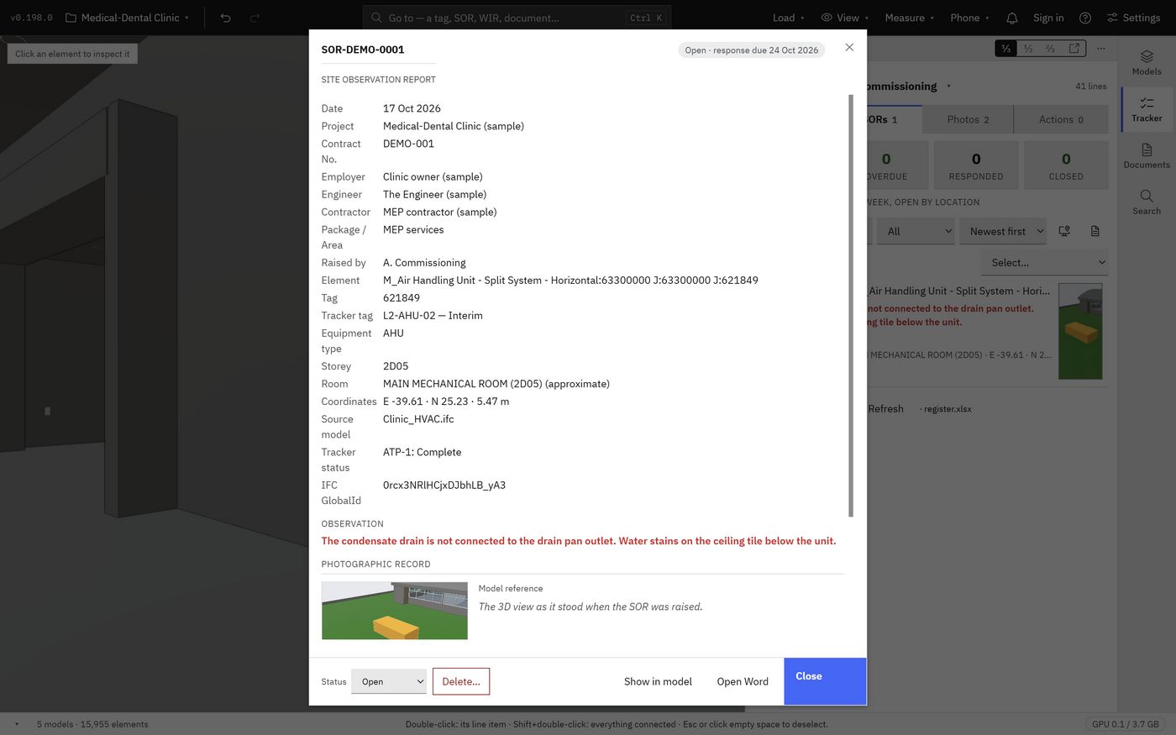Open the Medical-Dental Clinic project dropdown
This screenshot has width=1176, height=735.
127,18
